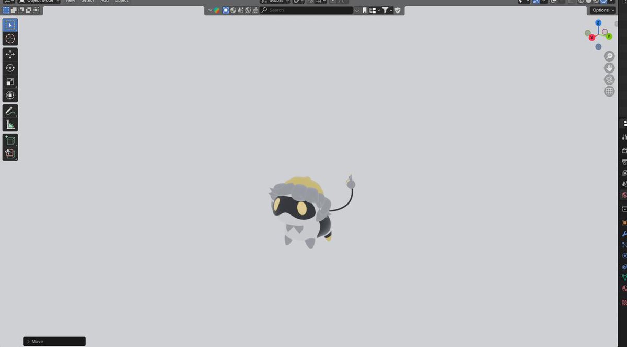The height and width of the screenshot is (347, 627).
Task: Open the Modifiers wrench properties tab
Action: 624,234
